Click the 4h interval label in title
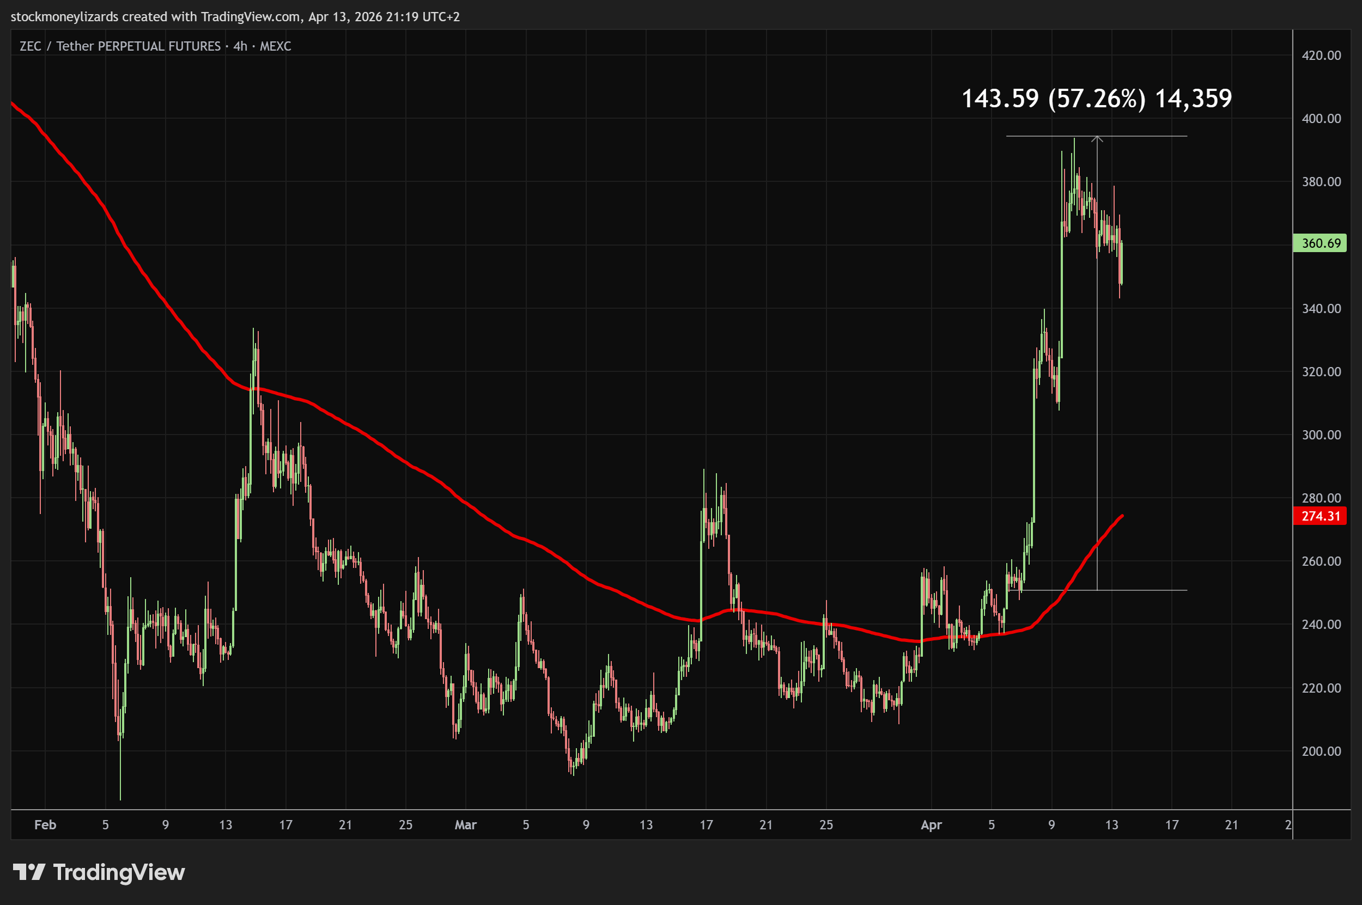The height and width of the screenshot is (905, 1362). pyautogui.click(x=240, y=46)
